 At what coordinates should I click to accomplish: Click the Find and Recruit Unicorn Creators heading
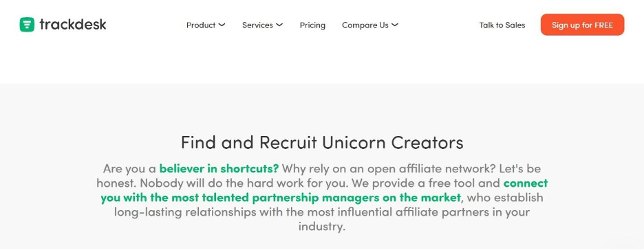(x=322, y=143)
